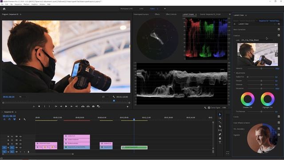Toggle HSL Secondary checkbox
Viewport: 284px width, 160px height.
279,128
